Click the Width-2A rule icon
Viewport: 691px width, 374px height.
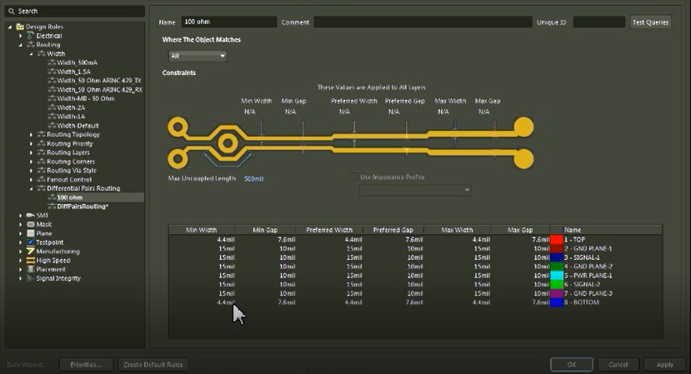pos(52,107)
